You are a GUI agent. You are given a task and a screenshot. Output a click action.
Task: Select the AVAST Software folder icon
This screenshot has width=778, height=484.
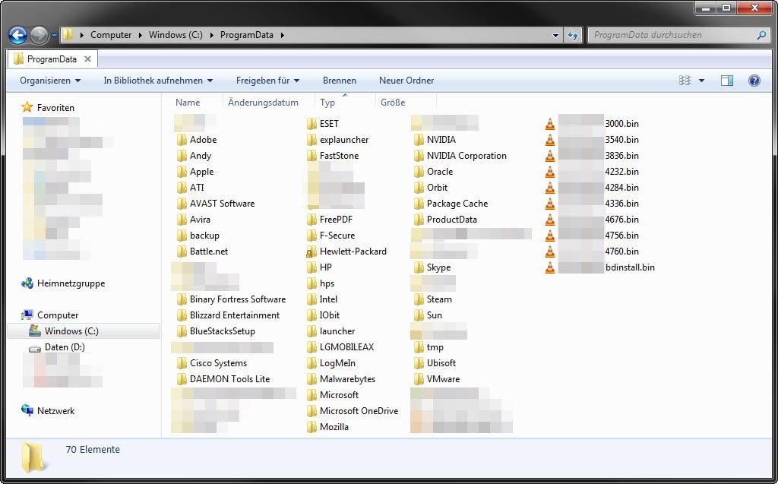tap(182, 204)
